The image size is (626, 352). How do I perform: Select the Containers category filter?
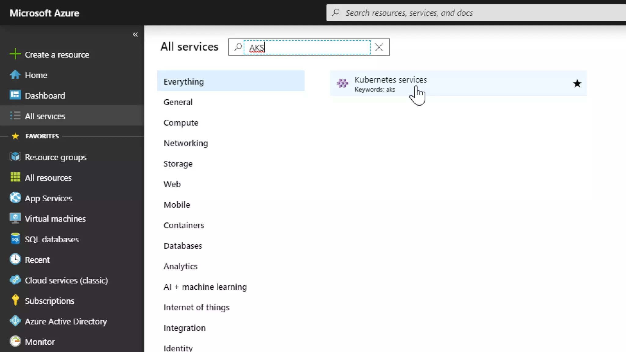pos(184,226)
